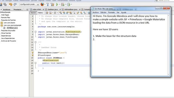Select the com.core.beans package
The image size is (174, 98).
pyautogui.click(x=10, y=23)
